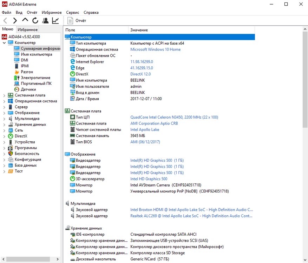Open the Отчёт menu
This screenshot has height=263, width=308.
pyautogui.click(x=32, y=12)
